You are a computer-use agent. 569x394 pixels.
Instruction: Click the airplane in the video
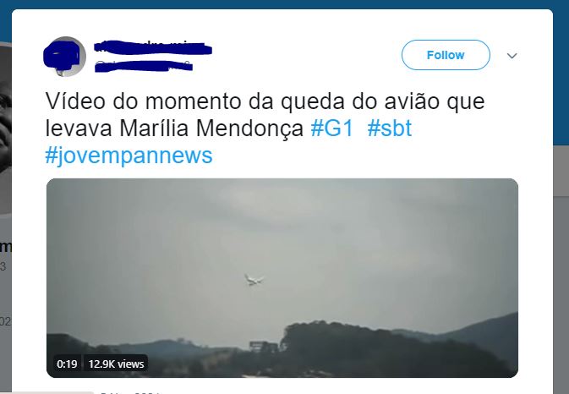click(x=254, y=280)
